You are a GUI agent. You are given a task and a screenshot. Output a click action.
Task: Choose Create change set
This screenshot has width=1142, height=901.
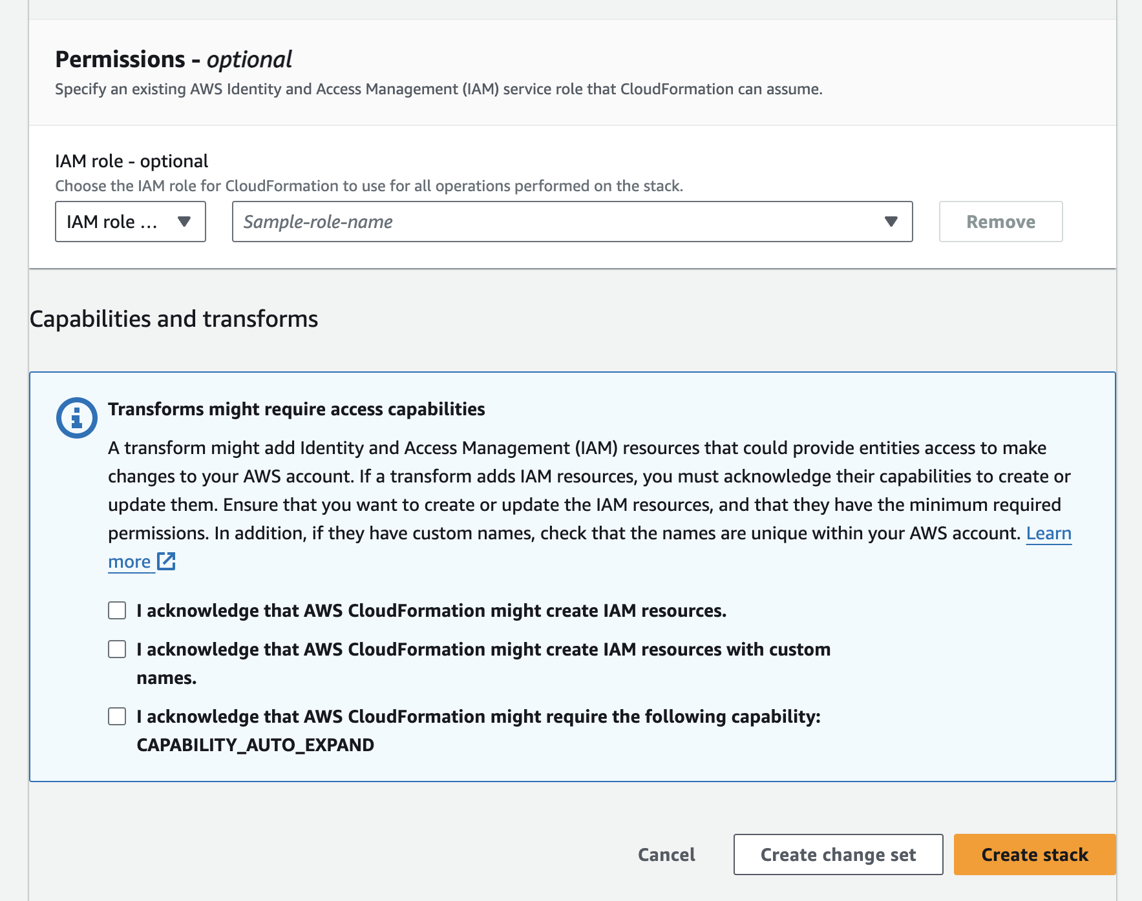point(838,854)
